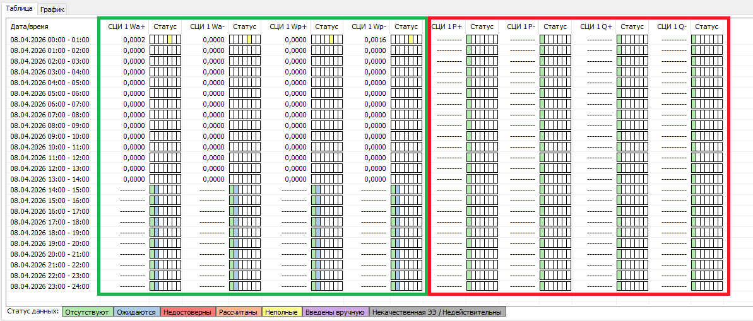Viewport: 753px width, 321px height.
Task: Click the Некачественная ЭЭ / Недействительны legend
Action: click(x=437, y=312)
